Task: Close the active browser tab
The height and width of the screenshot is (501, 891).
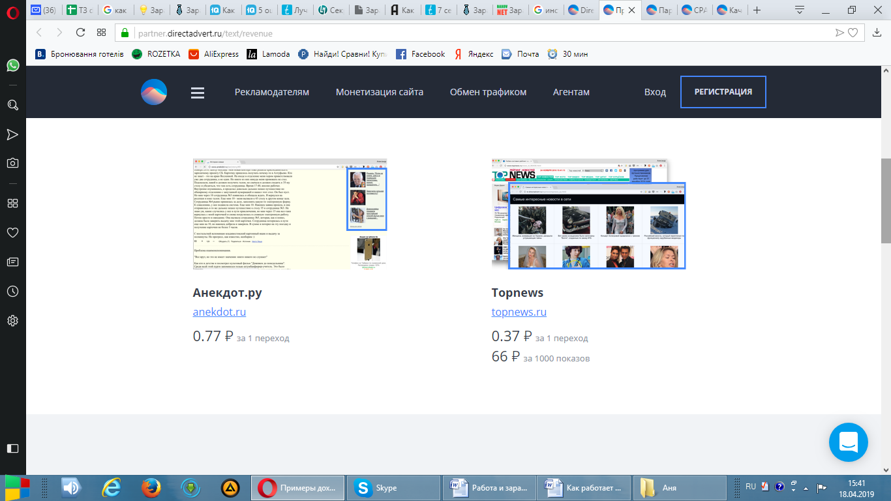Action: pos(631,10)
